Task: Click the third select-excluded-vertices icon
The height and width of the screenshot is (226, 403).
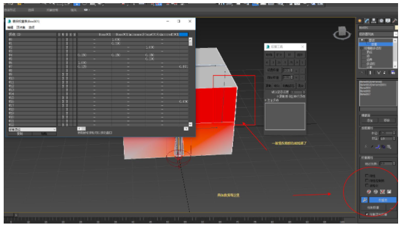Action: pos(383,192)
